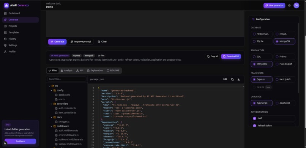Select MySQL database option
The width and height of the screenshot is (306, 148).
coord(284,34)
